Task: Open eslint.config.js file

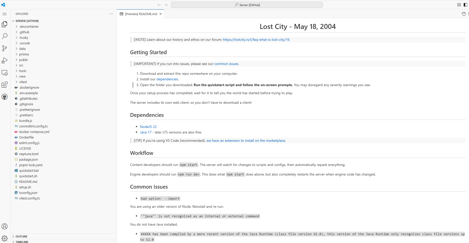Action: coord(64,143)
